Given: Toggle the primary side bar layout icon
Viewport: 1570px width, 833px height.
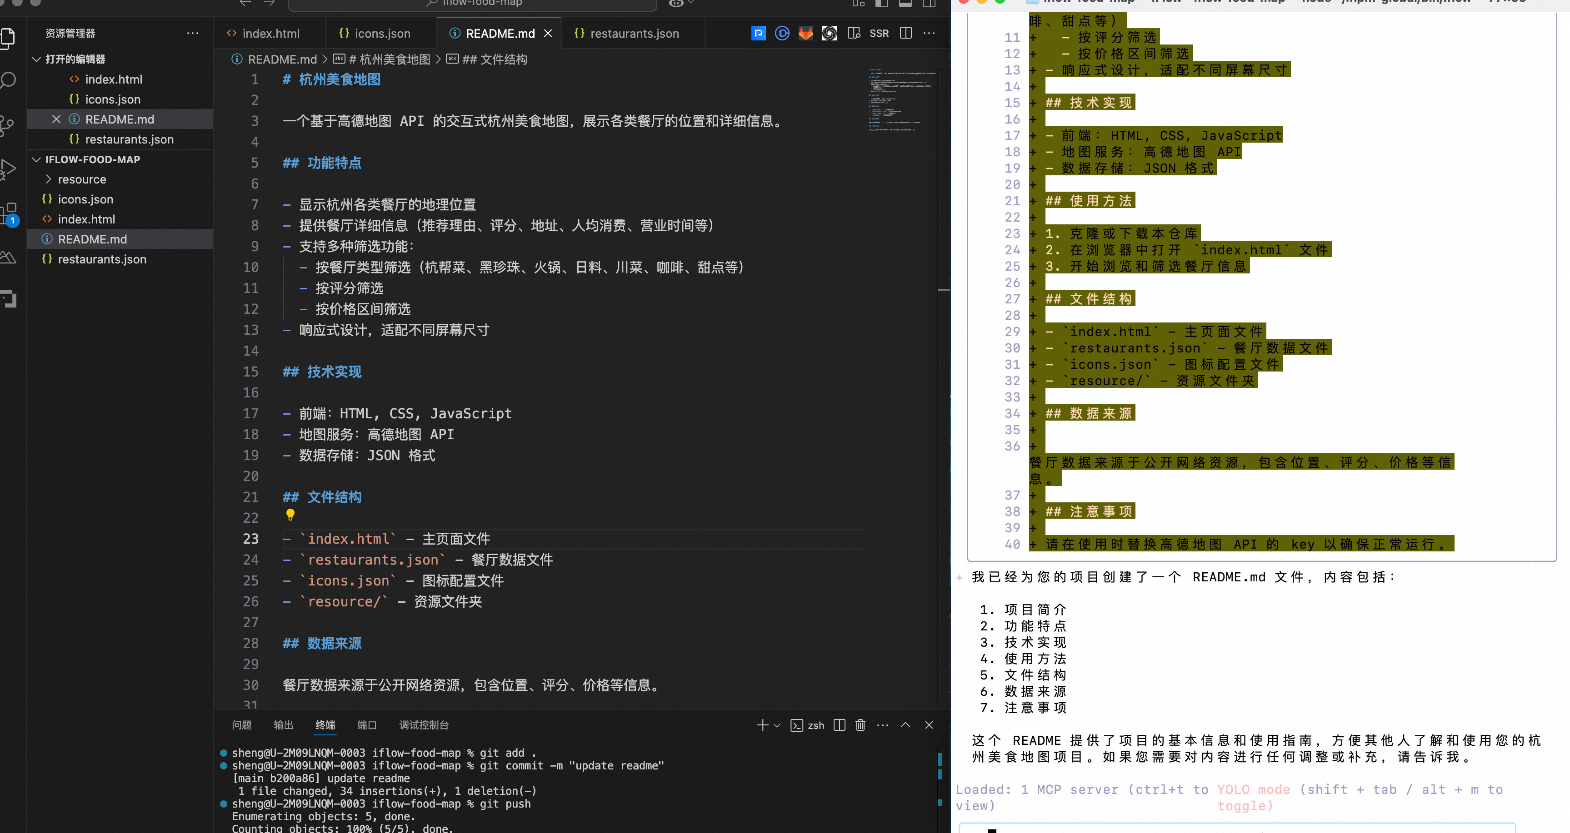Looking at the screenshot, I should (881, 4).
